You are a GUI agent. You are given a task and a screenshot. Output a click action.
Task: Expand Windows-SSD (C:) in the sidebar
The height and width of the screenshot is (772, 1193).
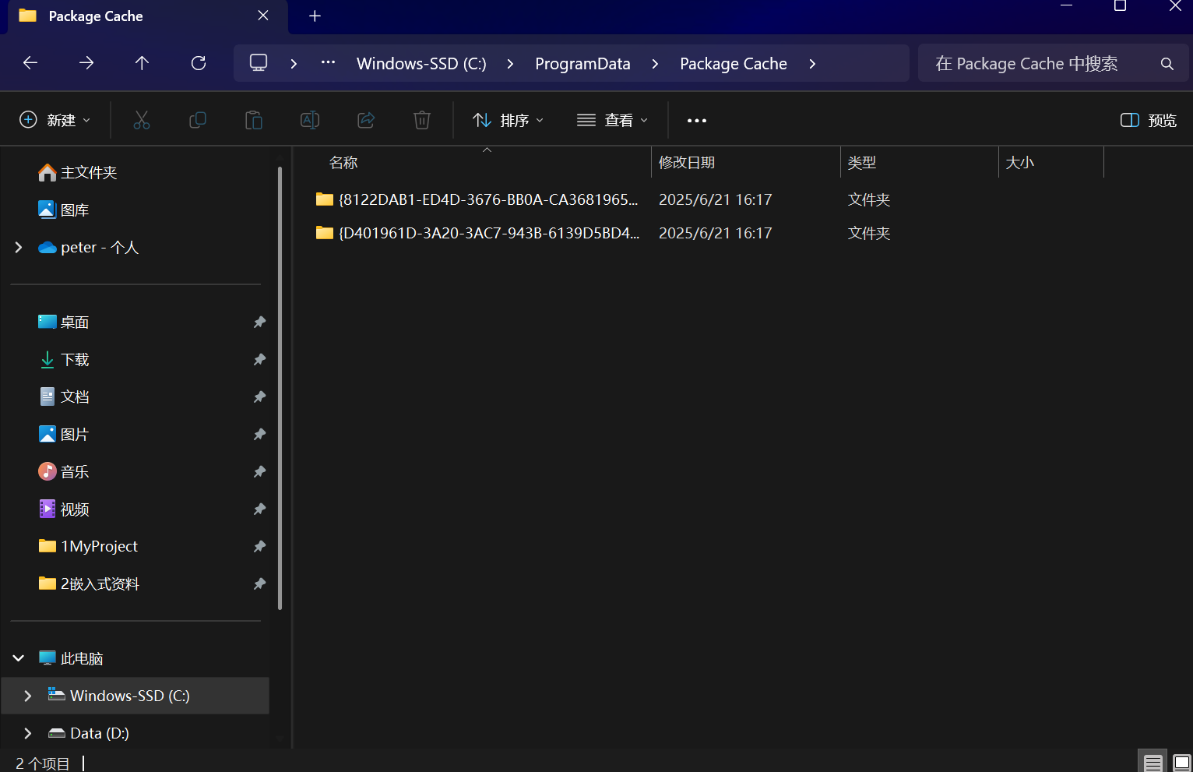(x=28, y=696)
